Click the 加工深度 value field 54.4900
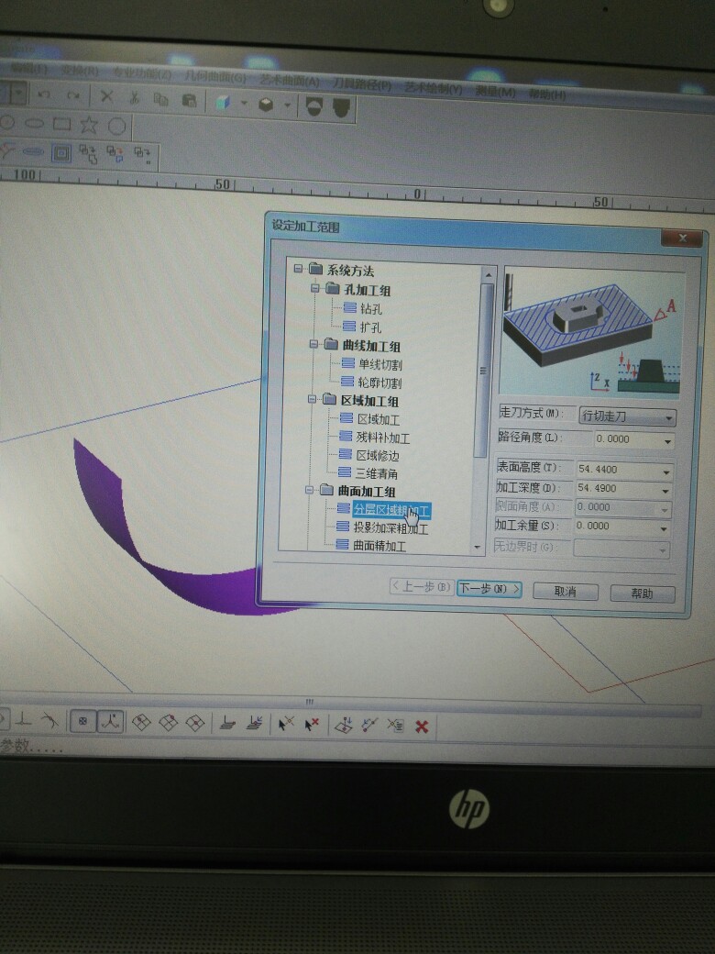The width and height of the screenshot is (715, 954). (x=622, y=489)
